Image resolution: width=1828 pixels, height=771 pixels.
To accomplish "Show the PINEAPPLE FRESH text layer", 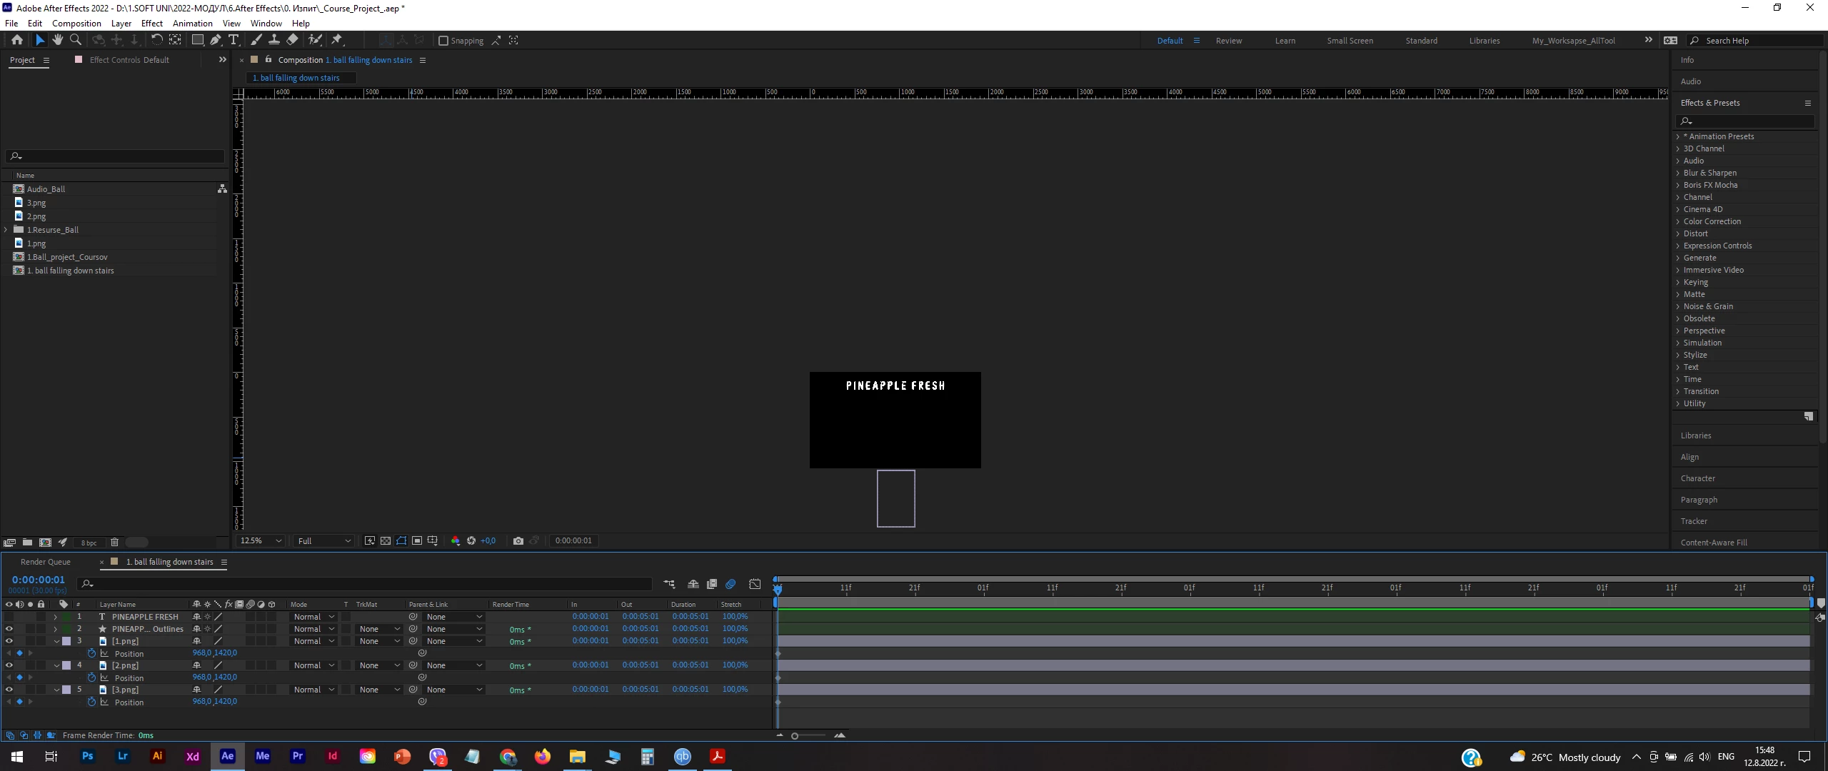I will 9,617.
